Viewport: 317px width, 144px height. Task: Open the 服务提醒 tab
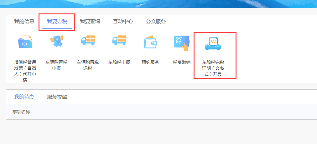pos(57,97)
